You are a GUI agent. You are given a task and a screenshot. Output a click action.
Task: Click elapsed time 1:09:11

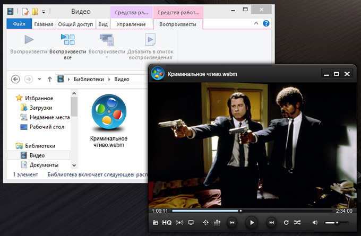pos(160,211)
